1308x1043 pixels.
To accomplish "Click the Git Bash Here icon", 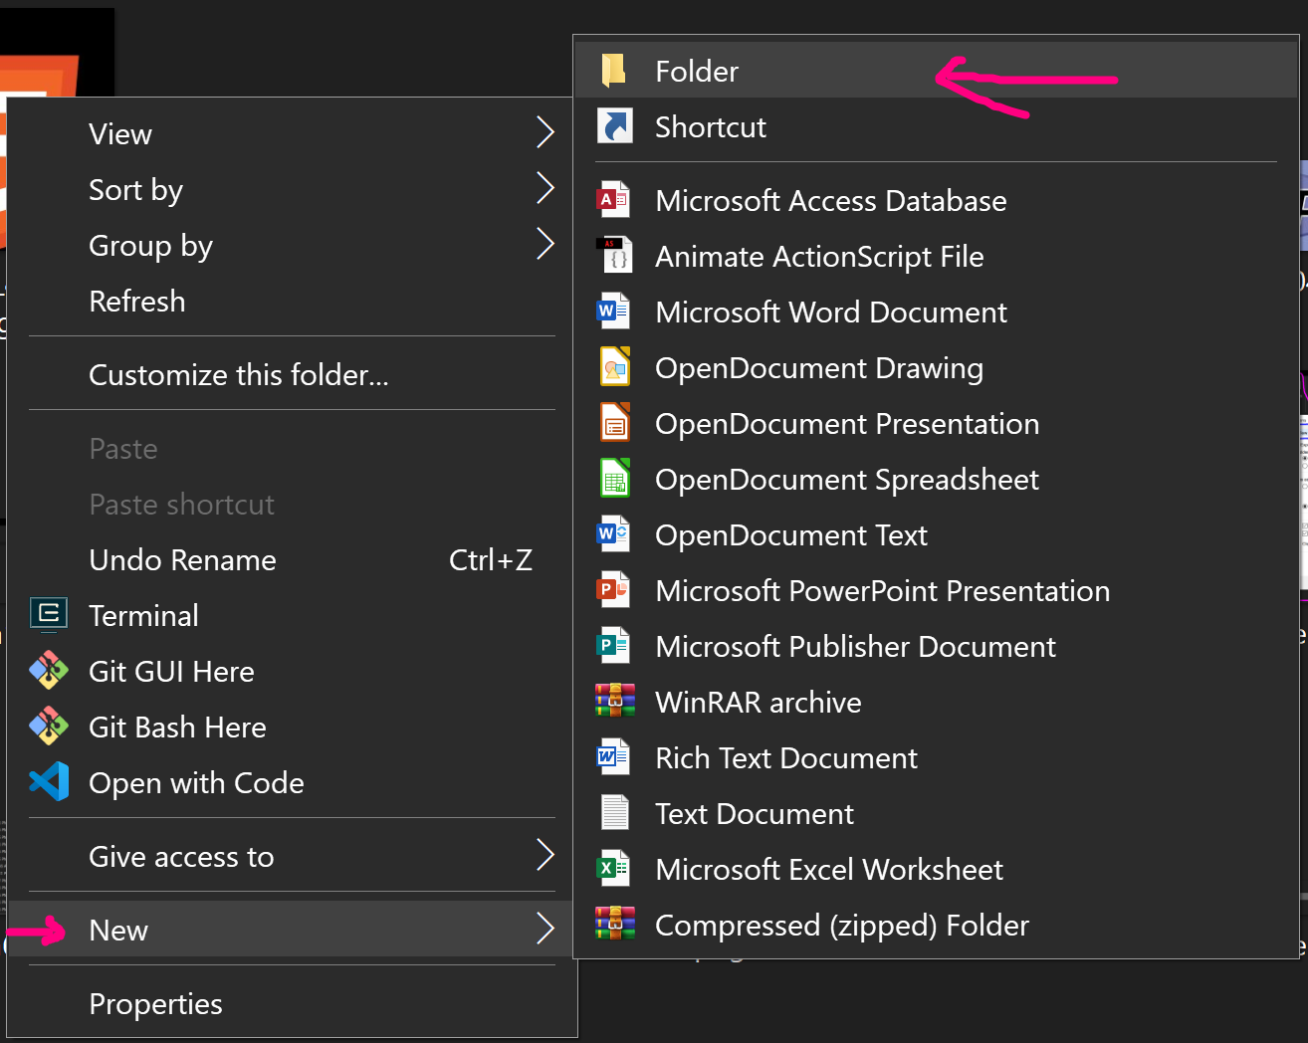I will coord(48,727).
